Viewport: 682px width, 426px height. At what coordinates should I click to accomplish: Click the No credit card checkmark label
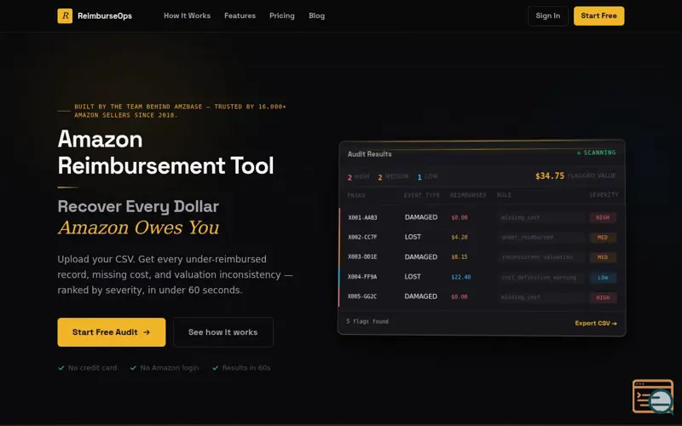[x=88, y=368]
